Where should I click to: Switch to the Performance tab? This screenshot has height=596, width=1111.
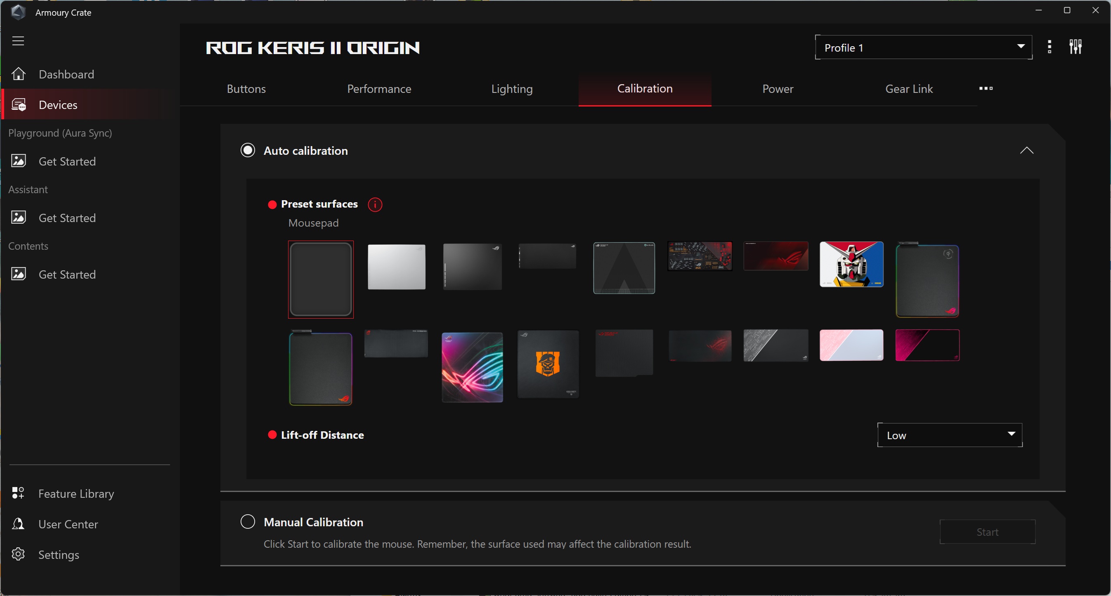379,89
